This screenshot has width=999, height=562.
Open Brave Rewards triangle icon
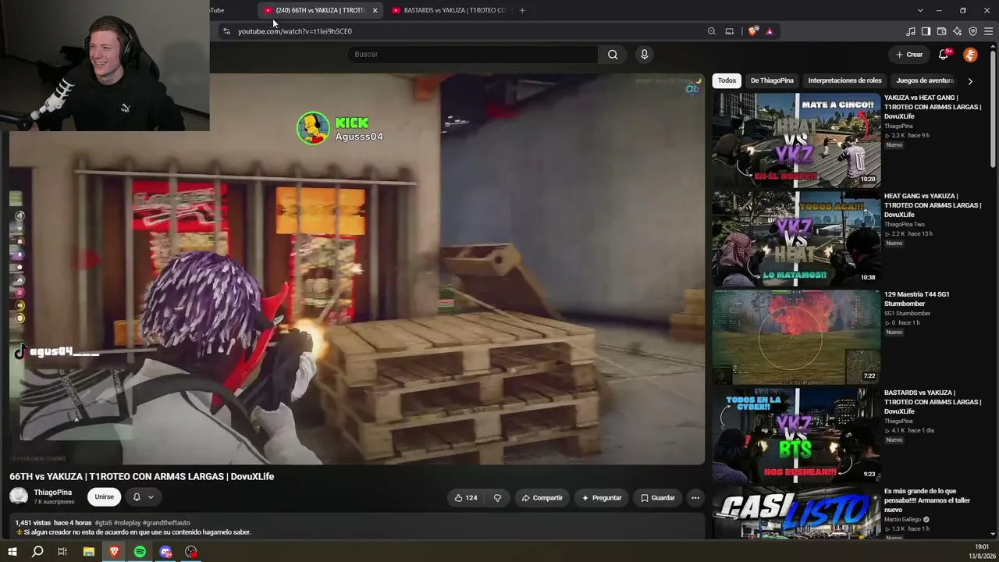[770, 31]
